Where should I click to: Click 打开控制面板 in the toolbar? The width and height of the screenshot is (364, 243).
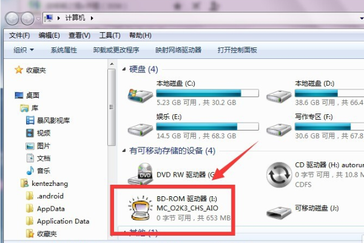237,50
